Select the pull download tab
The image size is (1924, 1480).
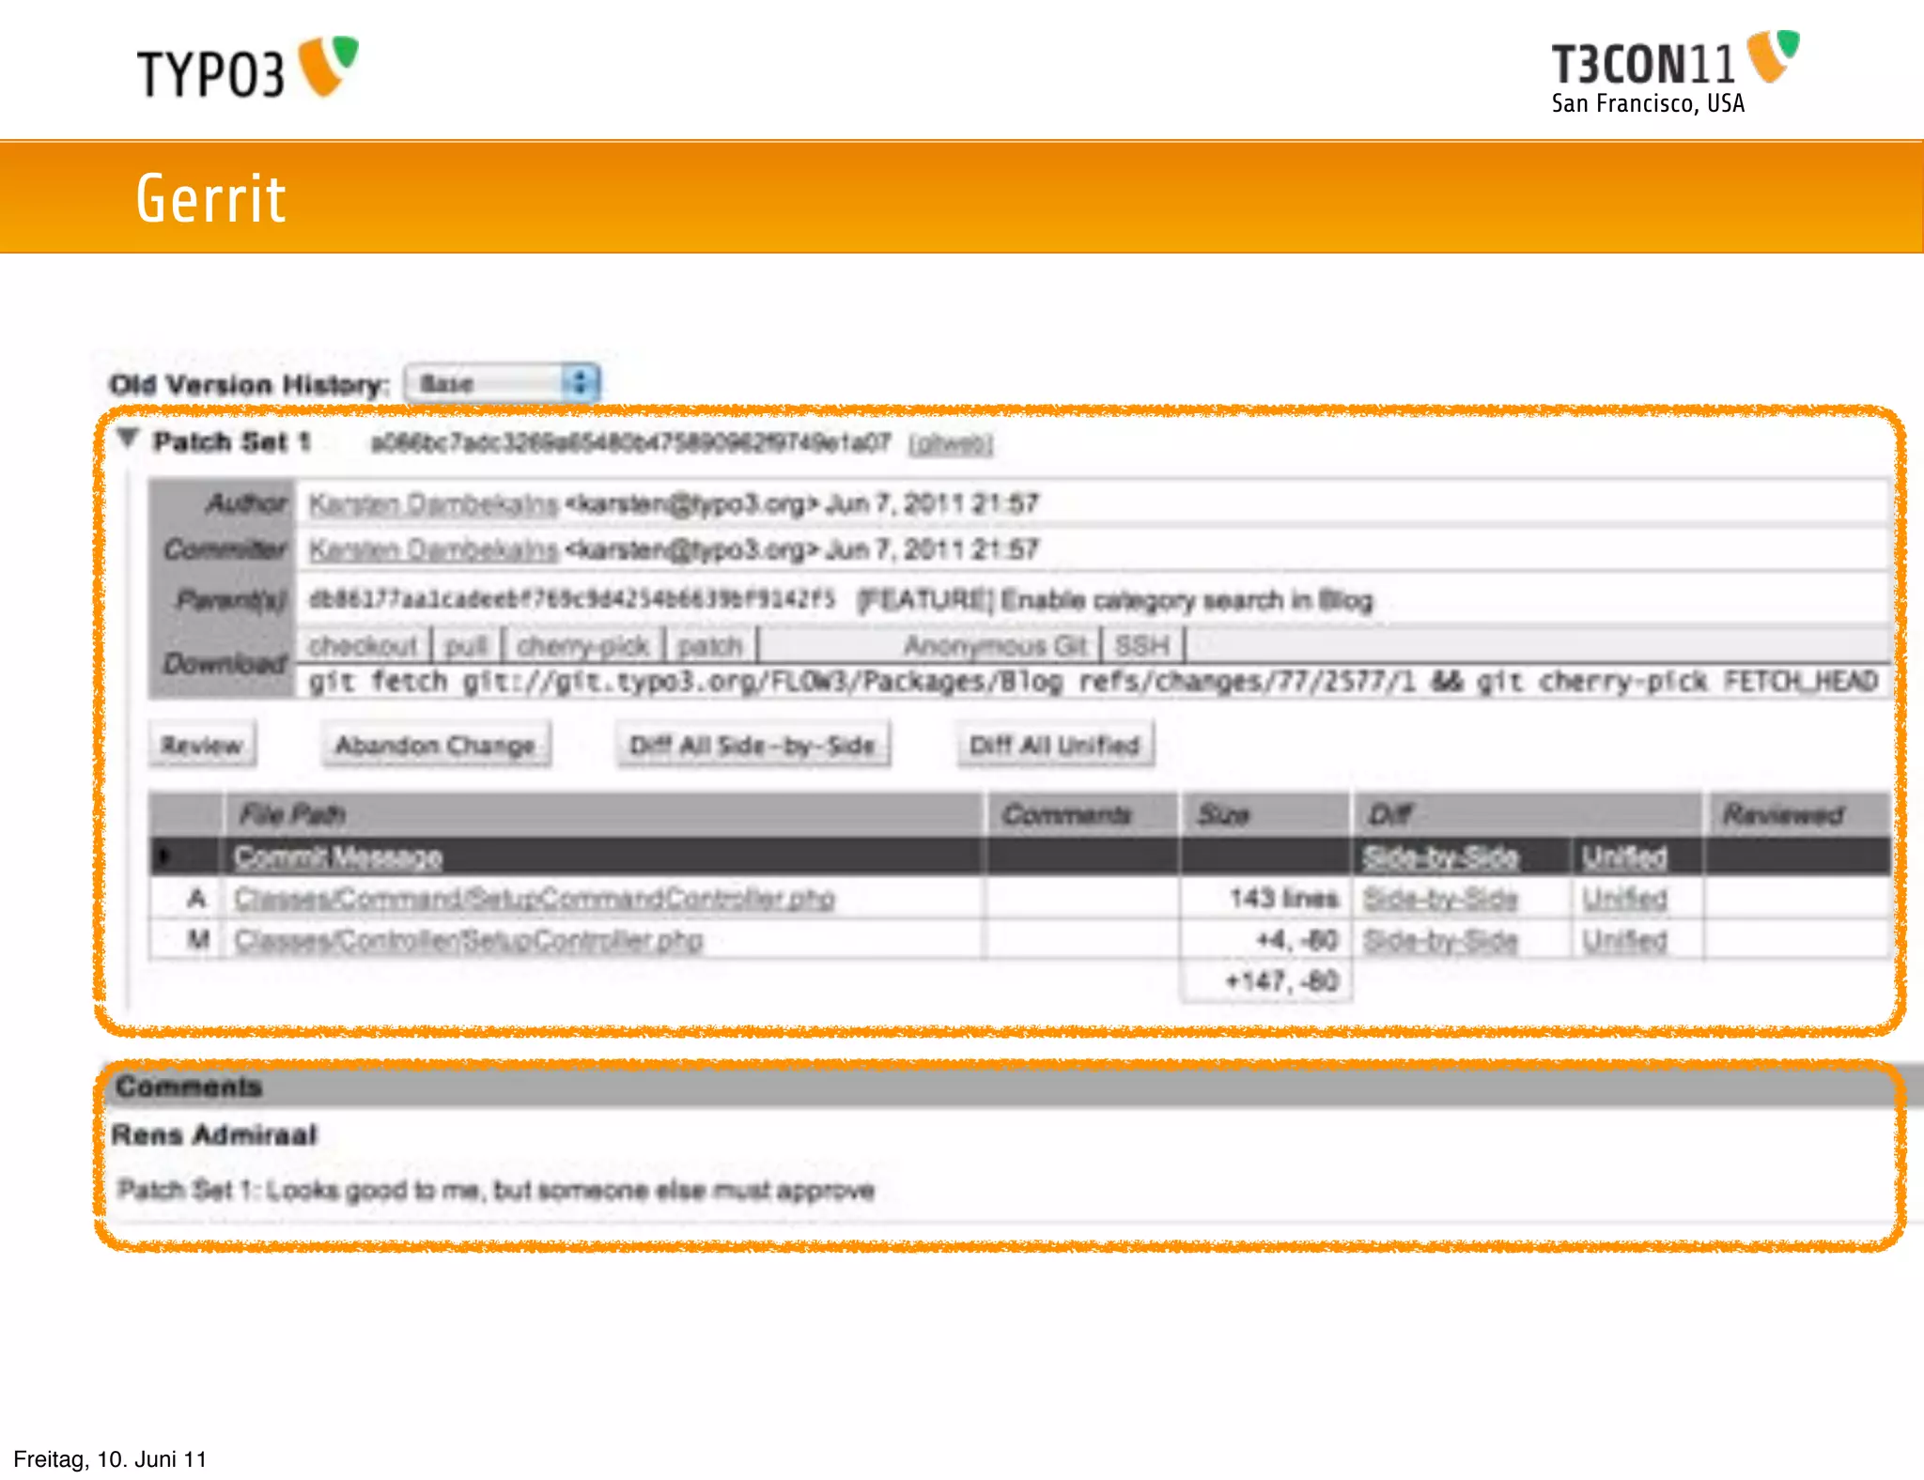(466, 646)
